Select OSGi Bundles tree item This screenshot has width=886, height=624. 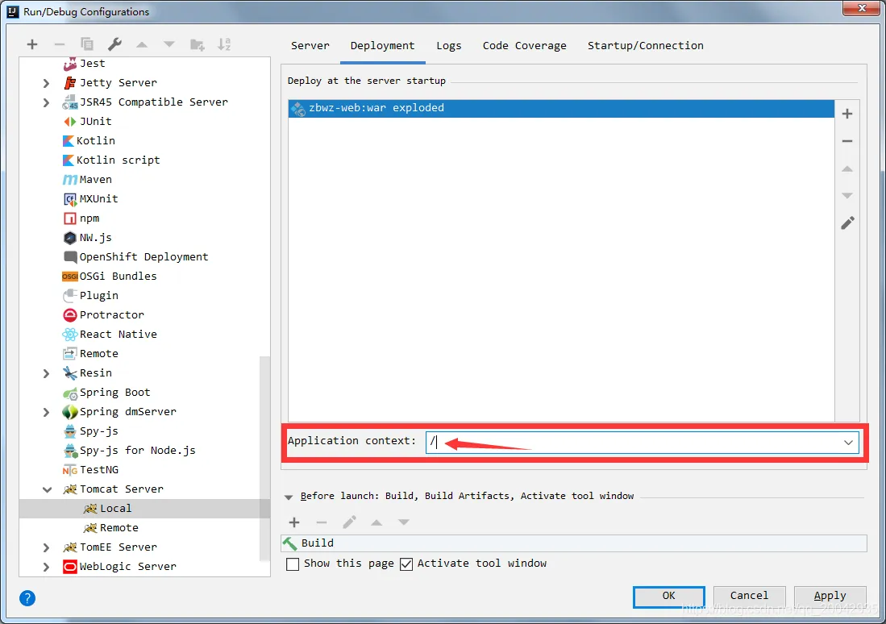[x=118, y=277]
